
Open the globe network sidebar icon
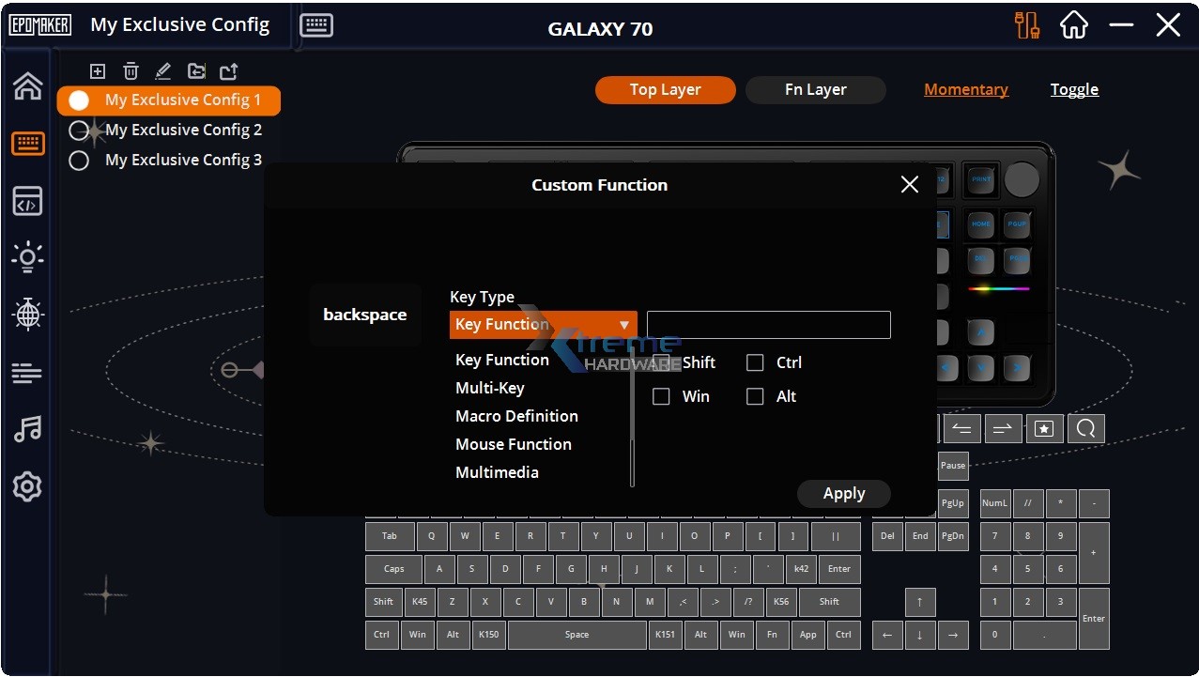click(27, 315)
